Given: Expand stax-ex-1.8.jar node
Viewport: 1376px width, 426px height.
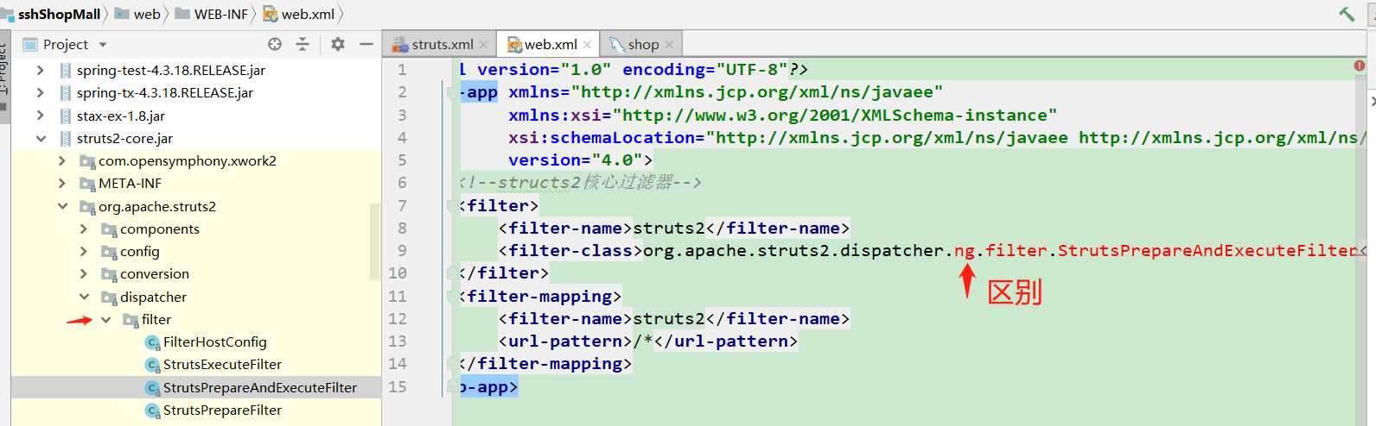Looking at the screenshot, I should coord(40,116).
